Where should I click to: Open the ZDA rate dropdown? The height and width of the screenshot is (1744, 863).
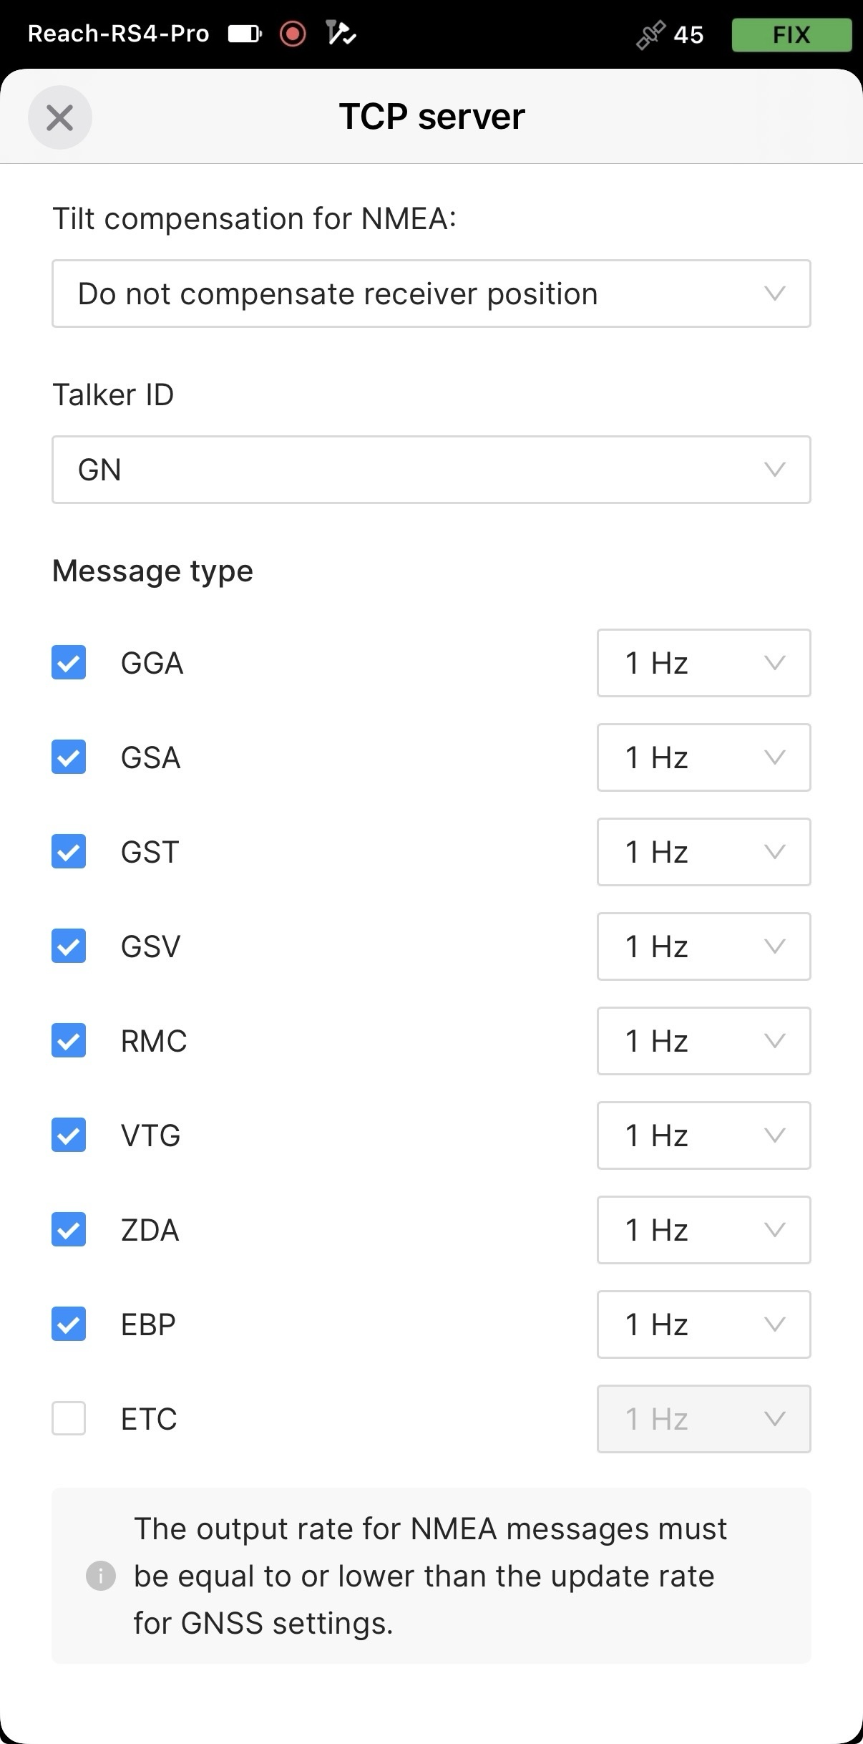[x=704, y=1230]
